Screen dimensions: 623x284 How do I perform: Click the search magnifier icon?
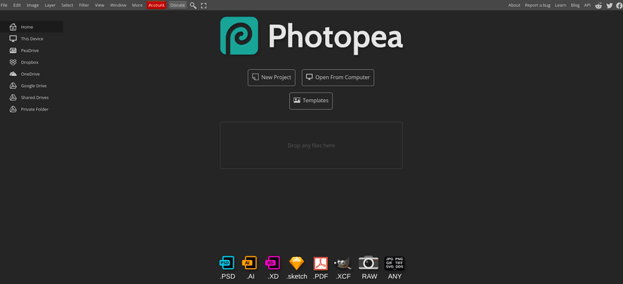tap(193, 5)
